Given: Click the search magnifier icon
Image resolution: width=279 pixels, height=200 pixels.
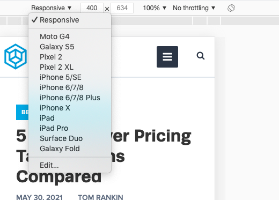Looking at the screenshot, I should coord(201,56).
